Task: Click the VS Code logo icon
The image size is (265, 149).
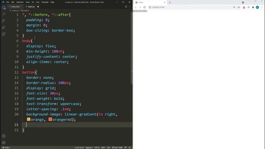Action: pyautogui.click(x=3, y=2)
